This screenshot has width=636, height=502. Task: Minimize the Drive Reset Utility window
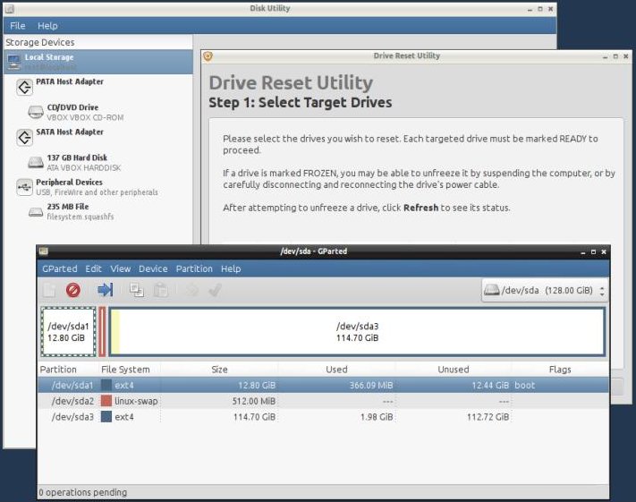[x=606, y=56]
